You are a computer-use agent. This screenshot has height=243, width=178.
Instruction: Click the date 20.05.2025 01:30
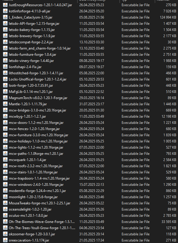click(x=92, y=110)
